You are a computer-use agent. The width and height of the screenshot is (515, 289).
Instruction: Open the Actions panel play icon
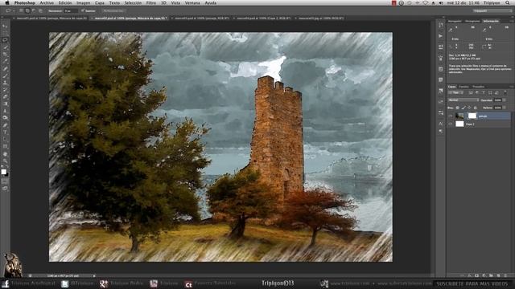[440, 35]
